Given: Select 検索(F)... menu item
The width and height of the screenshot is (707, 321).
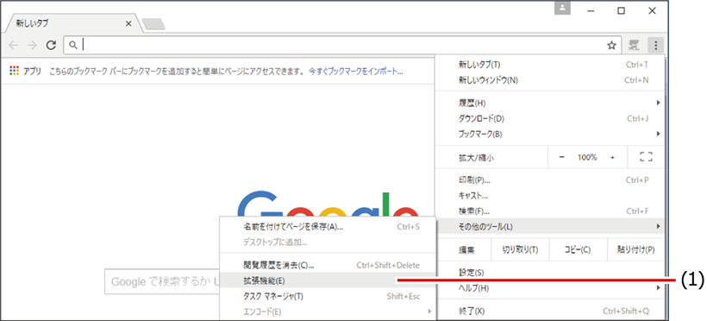Looking at the screenshot, I should click(549, 211).
